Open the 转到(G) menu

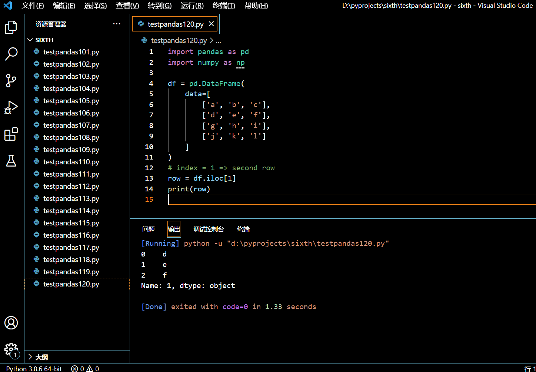pyautogui.click(x=160, y=6)
